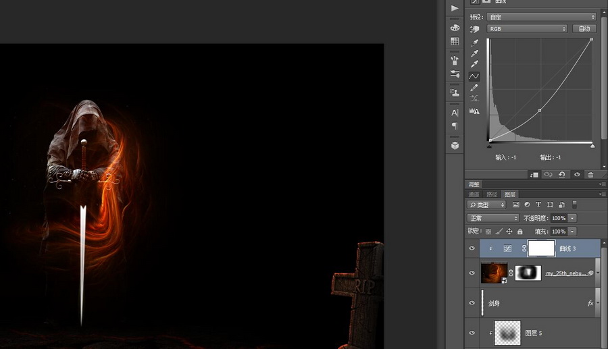
Task: Select the white point eyedropper in Curves
Action: (474, 64)
